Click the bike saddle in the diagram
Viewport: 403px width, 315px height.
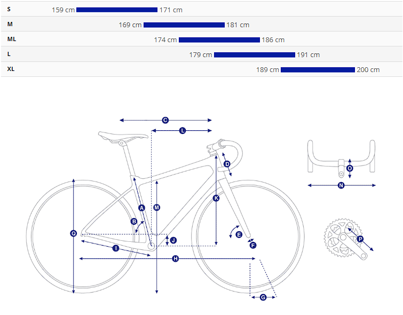(122, 136)
